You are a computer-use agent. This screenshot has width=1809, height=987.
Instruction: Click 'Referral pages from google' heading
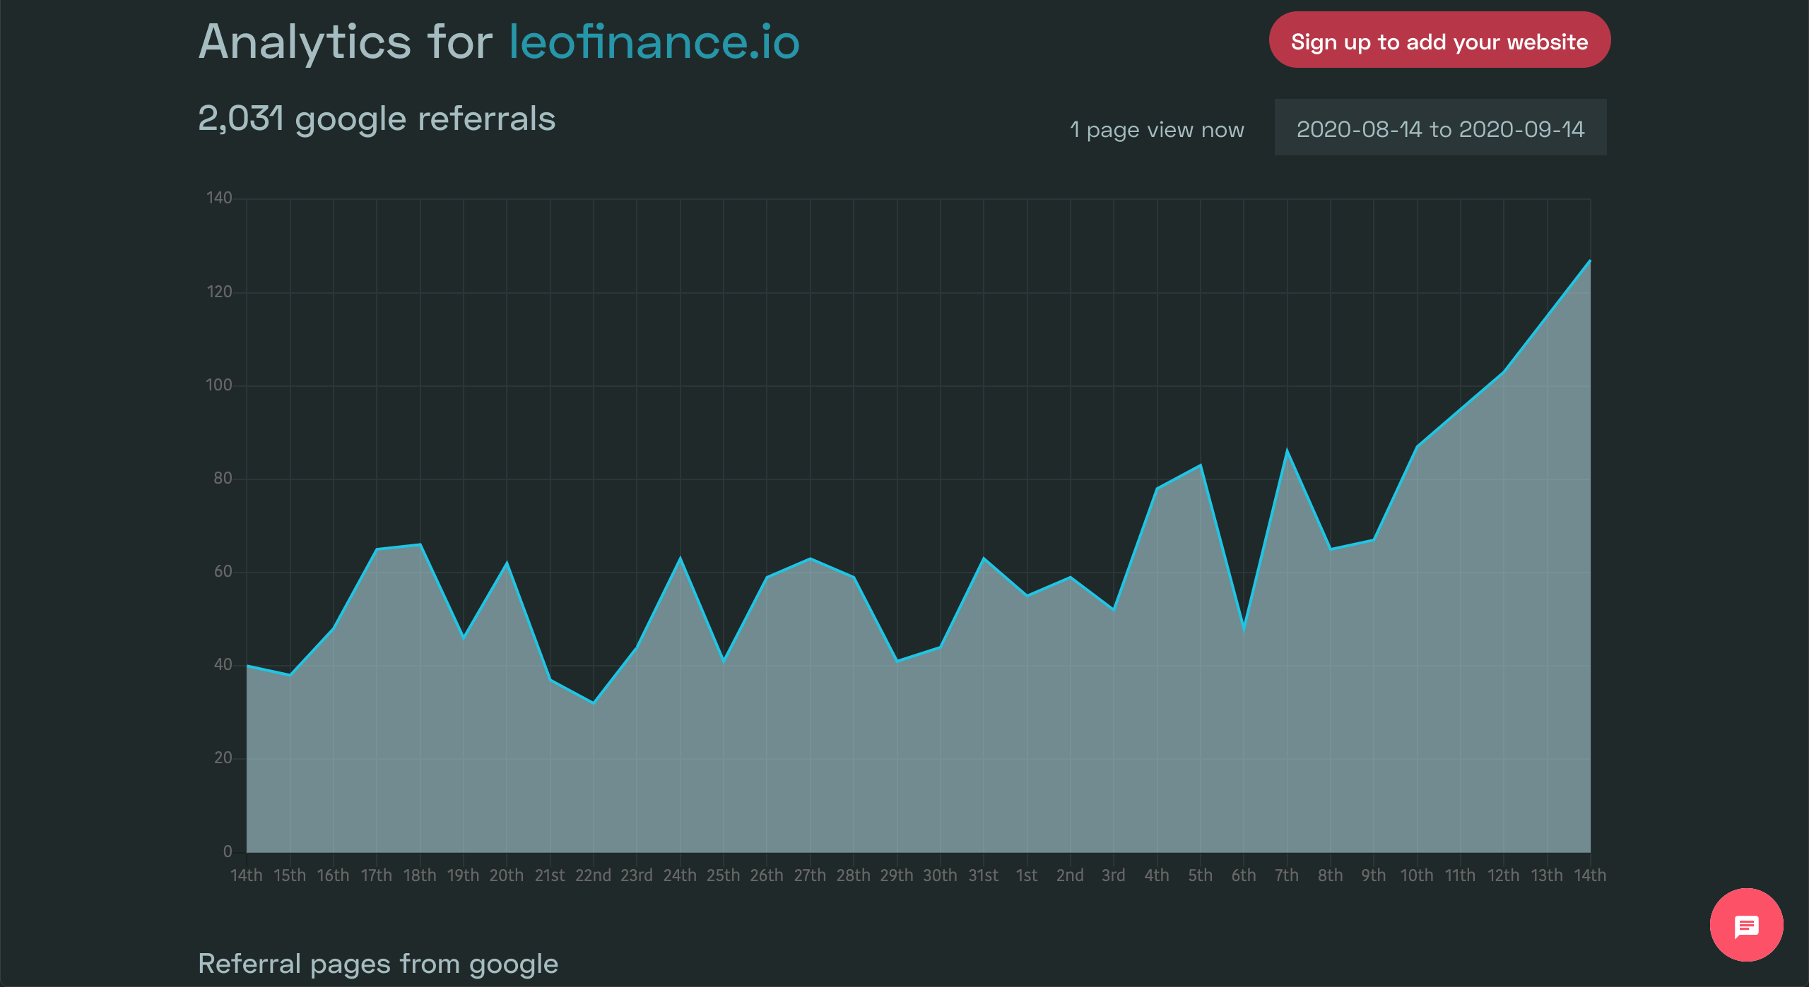point(378,964)
